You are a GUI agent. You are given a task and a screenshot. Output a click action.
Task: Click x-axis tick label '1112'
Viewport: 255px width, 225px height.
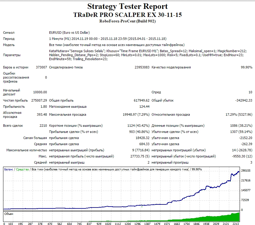tap(118, 224)
